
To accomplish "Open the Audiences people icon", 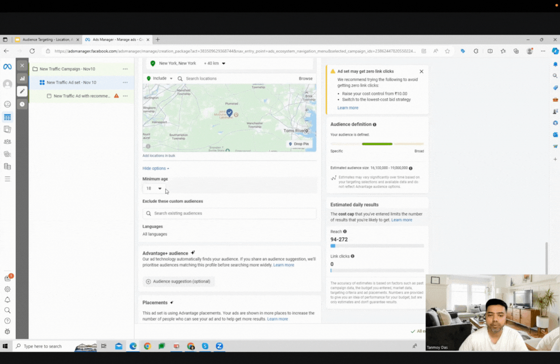I will pos(7,142).
